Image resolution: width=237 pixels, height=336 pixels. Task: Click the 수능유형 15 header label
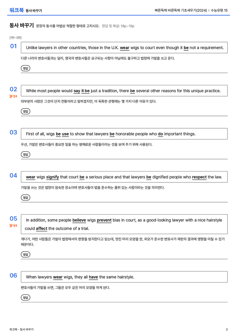click(219, 10)
